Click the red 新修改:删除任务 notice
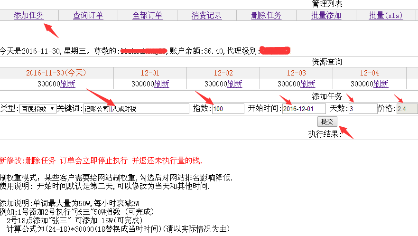This screenshot has width=418, height=236. (x=101, y=160)
